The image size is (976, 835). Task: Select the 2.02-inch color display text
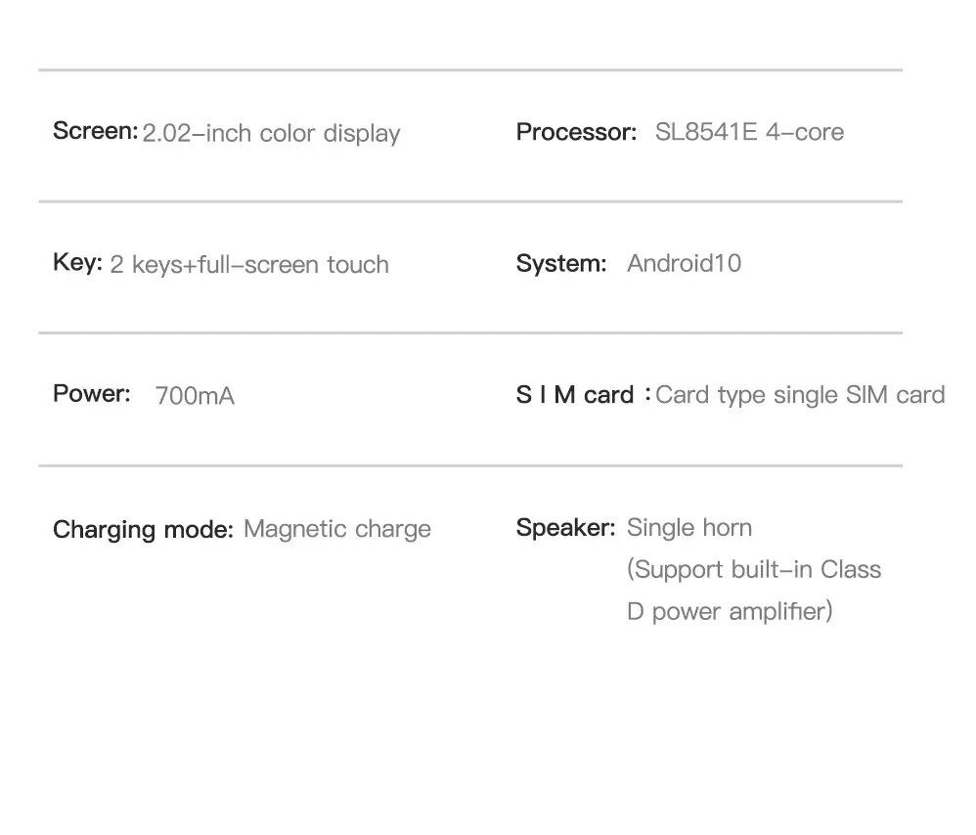[271, 133]
